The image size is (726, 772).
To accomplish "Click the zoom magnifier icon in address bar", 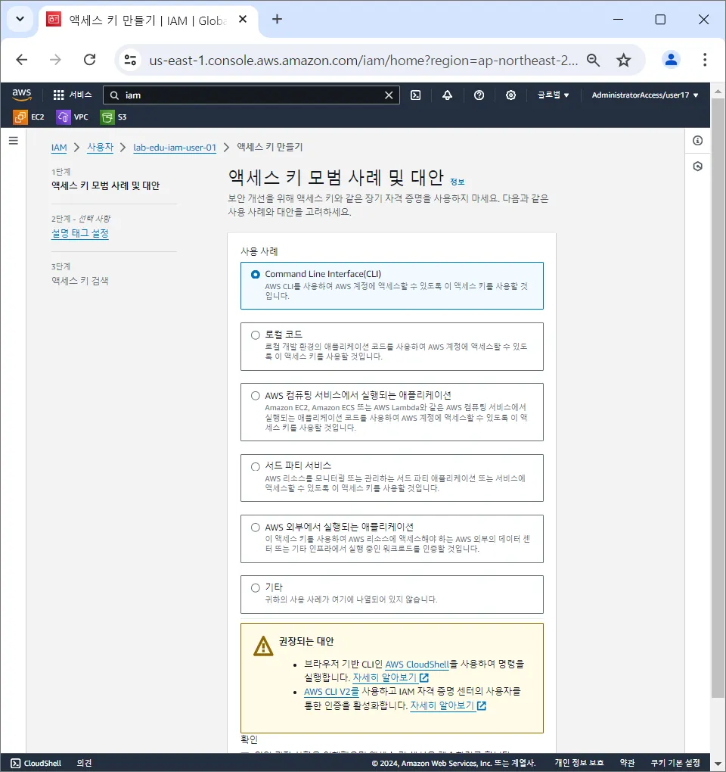I will pos(593,60).
